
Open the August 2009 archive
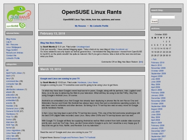(157, 76)
